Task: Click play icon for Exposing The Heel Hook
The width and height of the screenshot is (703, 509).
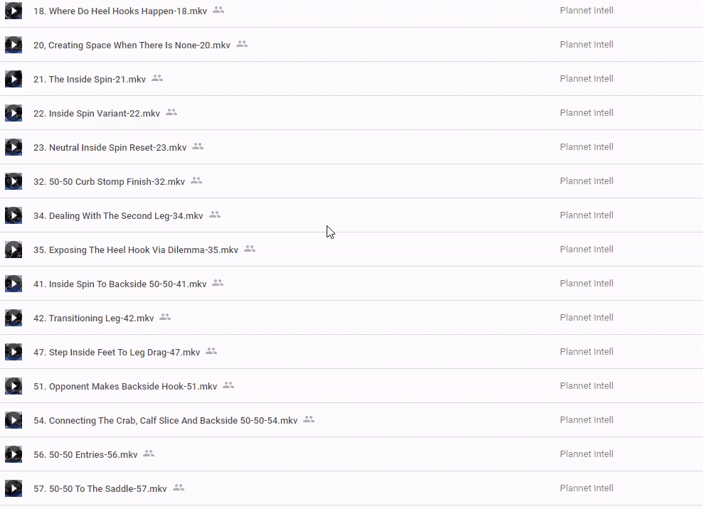Action: tap(14, 250)
